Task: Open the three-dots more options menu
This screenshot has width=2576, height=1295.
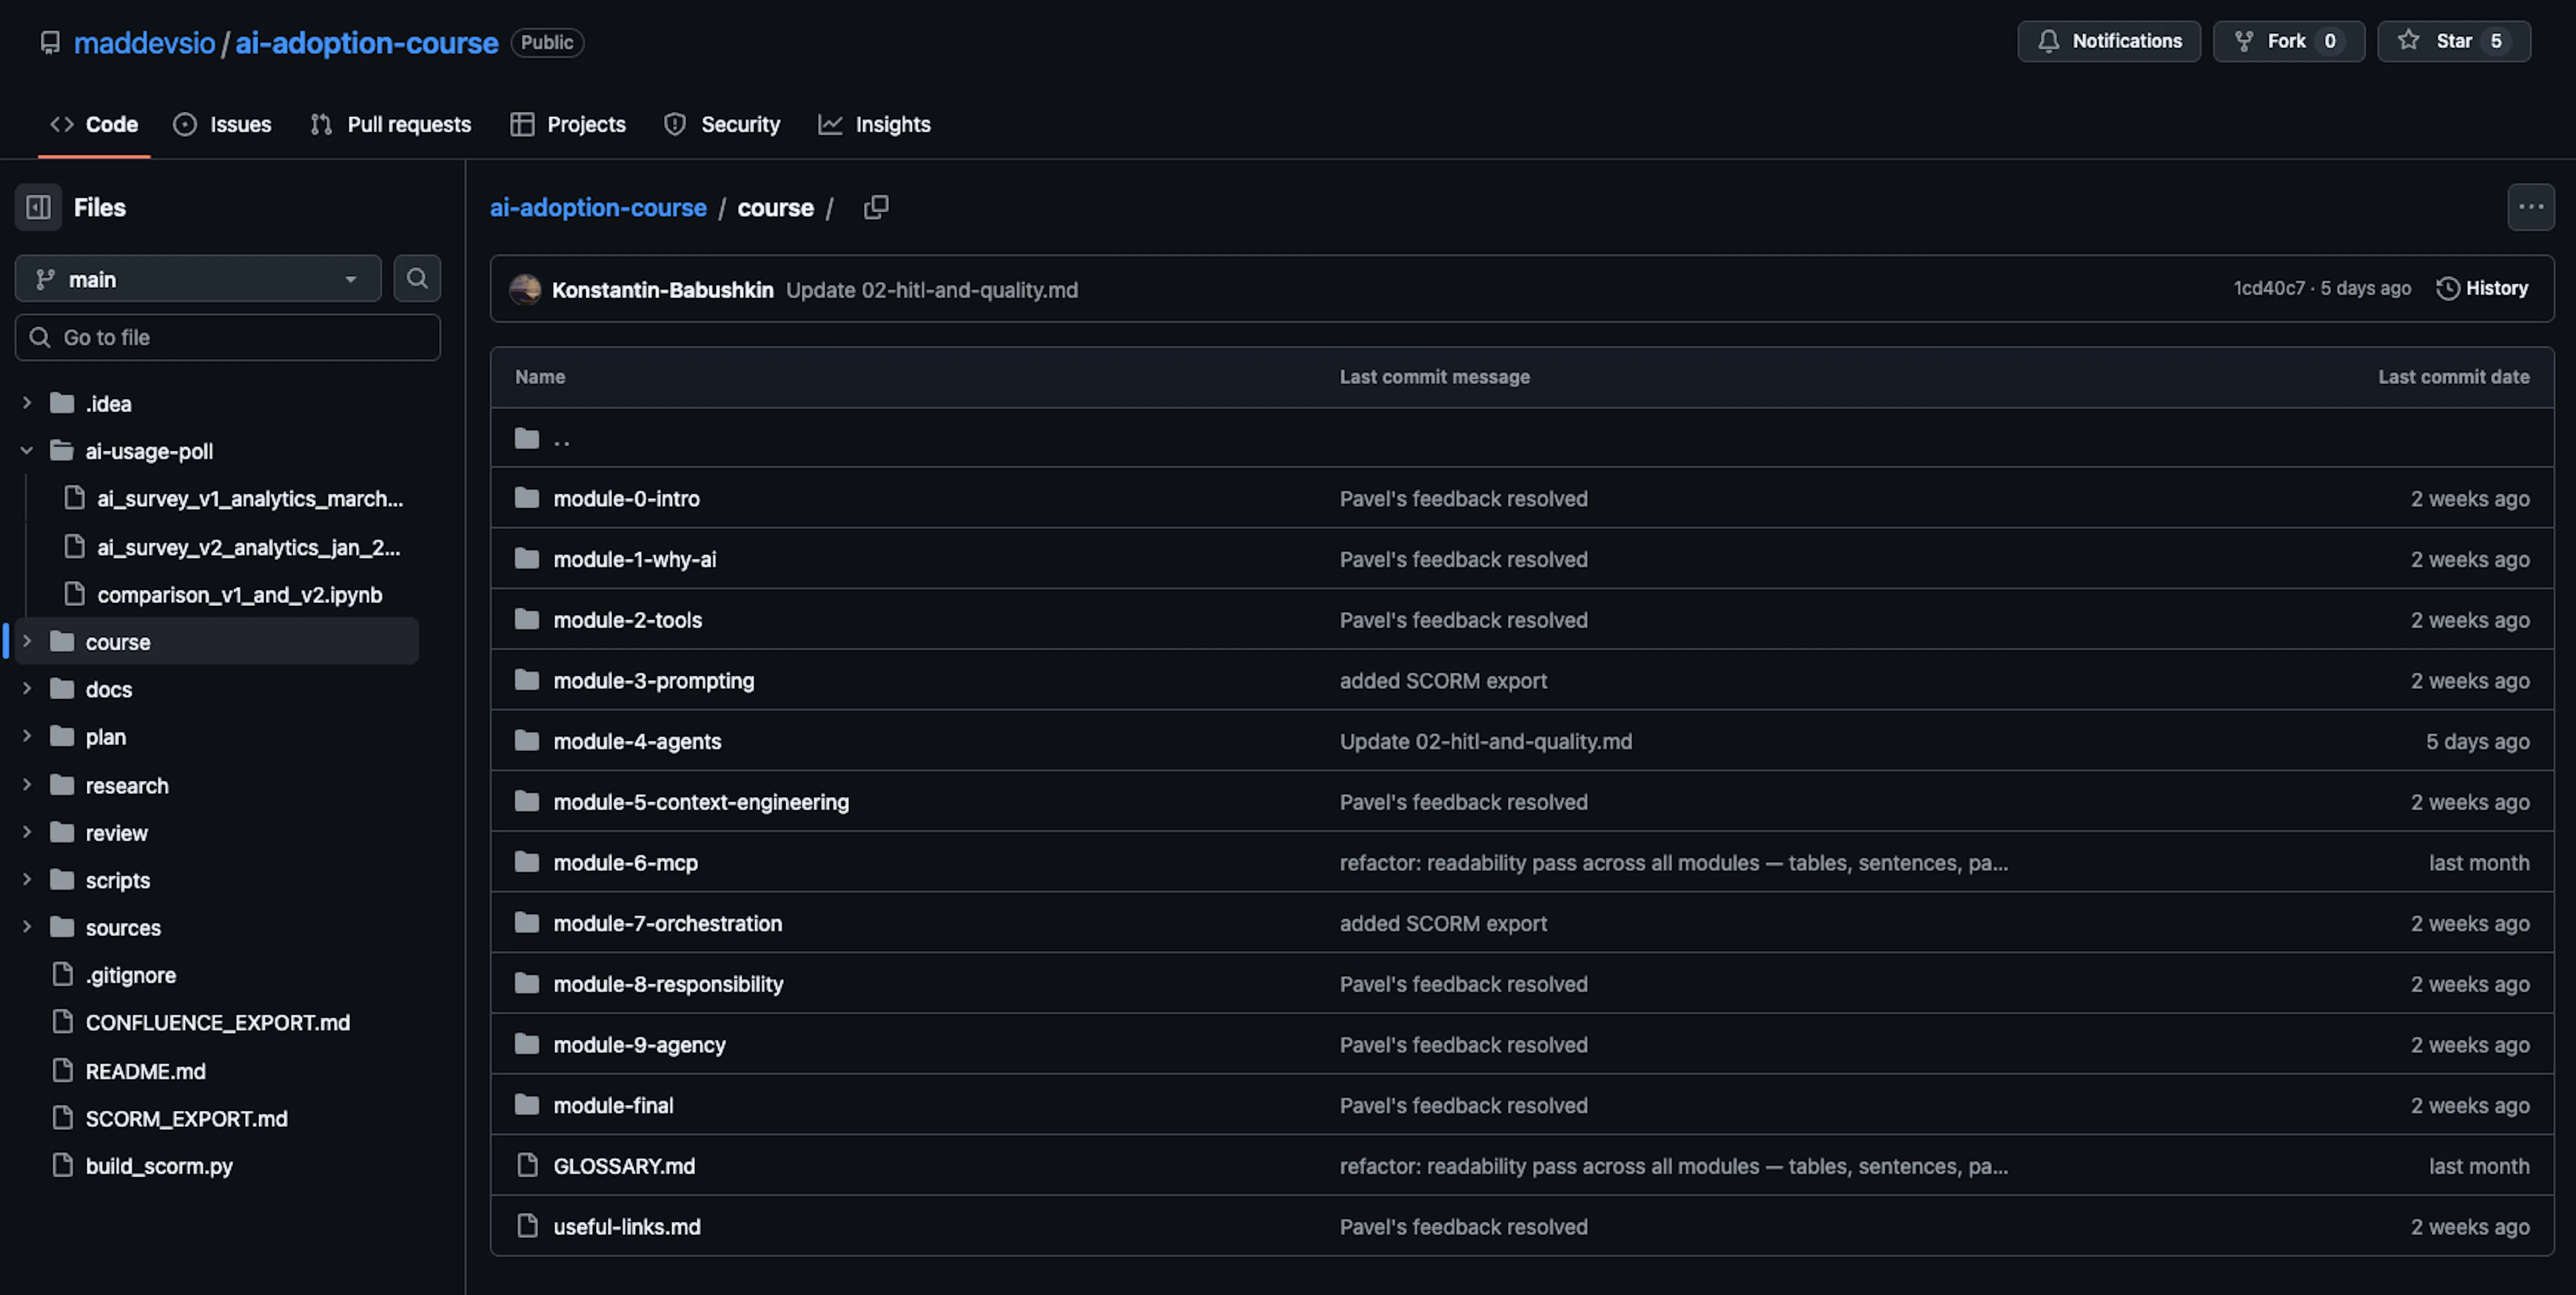Action: (x=2530, y=207)
